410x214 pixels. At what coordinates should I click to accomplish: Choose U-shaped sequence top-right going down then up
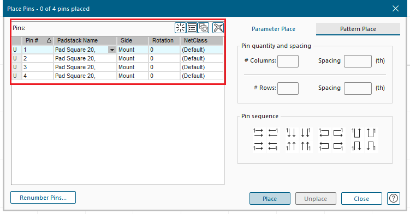[371, 133]
